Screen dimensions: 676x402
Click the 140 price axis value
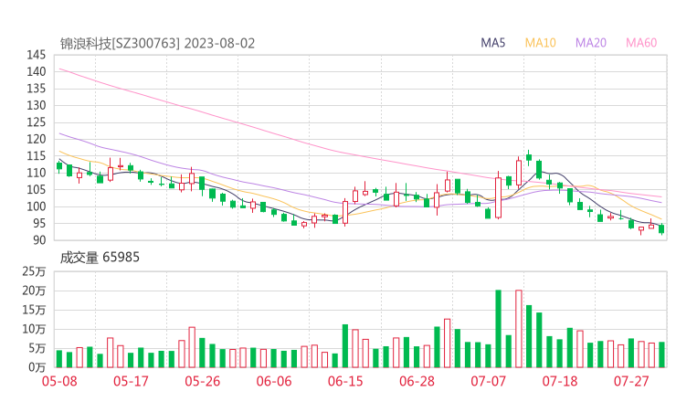pyautogui.click(x=37, y=71)
